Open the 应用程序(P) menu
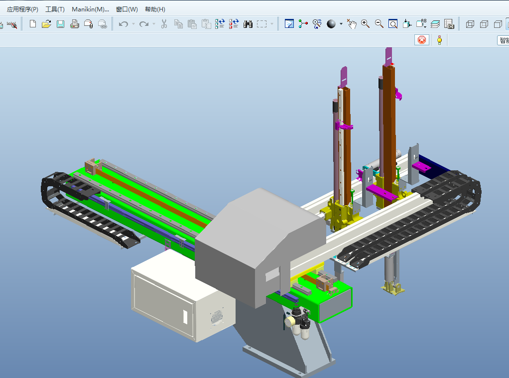 pos(22,9)
